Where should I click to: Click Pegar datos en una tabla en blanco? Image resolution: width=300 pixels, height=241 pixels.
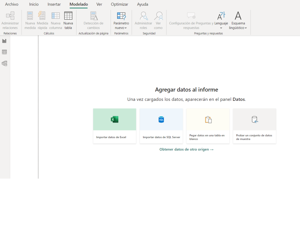pos(207,137)
